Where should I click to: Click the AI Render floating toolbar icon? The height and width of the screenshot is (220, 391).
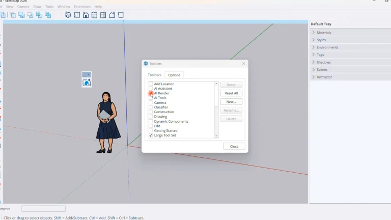point(87,82)
